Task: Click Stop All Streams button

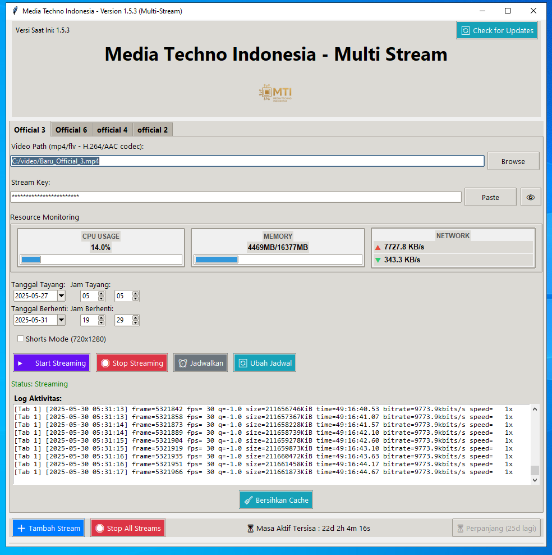Action: [128, 528]
